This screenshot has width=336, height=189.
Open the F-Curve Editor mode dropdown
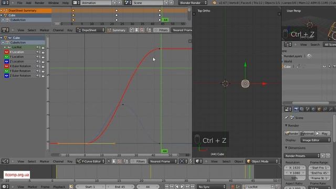click(x=90, y=161)
